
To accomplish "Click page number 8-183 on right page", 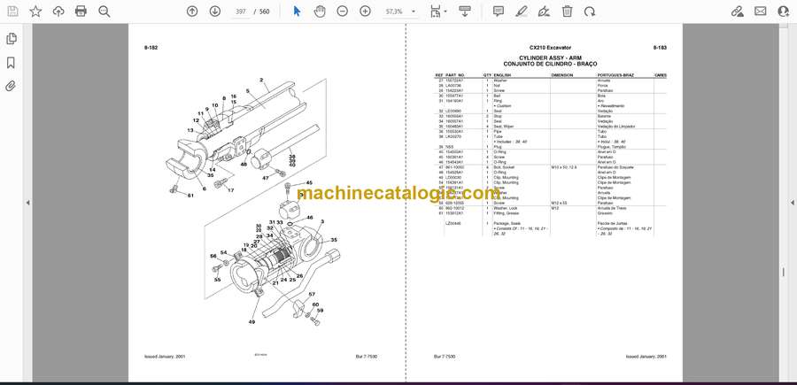I will point(660,48).
